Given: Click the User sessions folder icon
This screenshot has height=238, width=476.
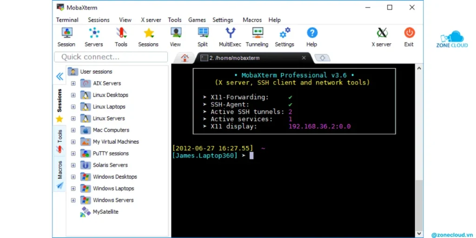Looking at the screenshot, I should click(73, 72).
